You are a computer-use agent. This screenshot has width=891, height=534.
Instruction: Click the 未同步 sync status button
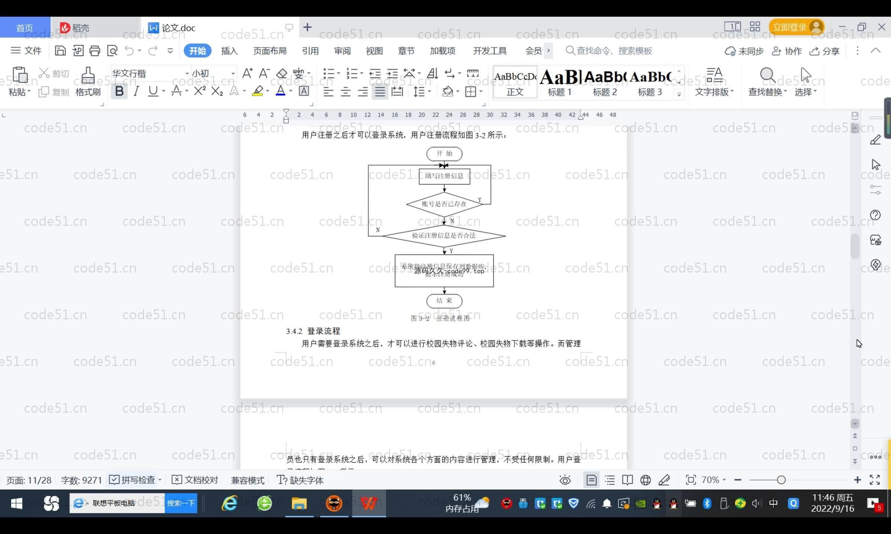pos(744,51)
